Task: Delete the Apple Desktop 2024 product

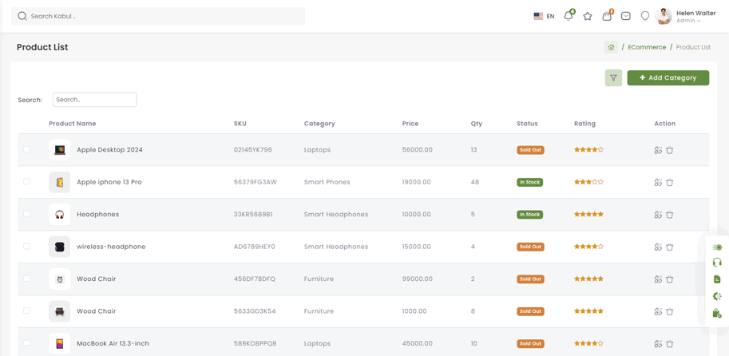Action: point(669,150)
